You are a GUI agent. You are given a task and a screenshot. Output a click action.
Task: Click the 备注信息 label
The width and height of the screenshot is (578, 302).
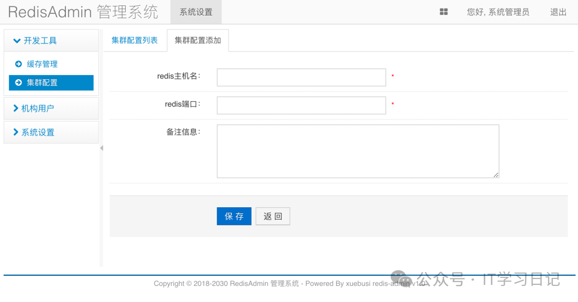183,132
